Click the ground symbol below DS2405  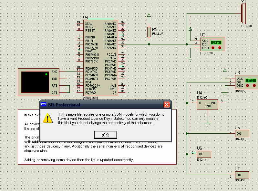208,123
